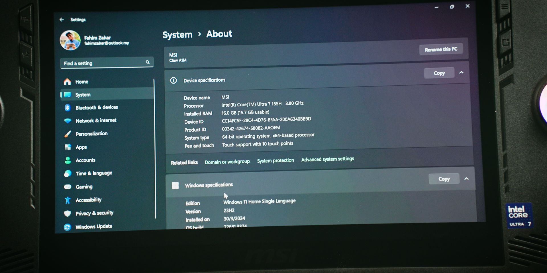Go back using the Settings back arrow
This screenshot has width=547, height=273.
[x=62, y=20]
